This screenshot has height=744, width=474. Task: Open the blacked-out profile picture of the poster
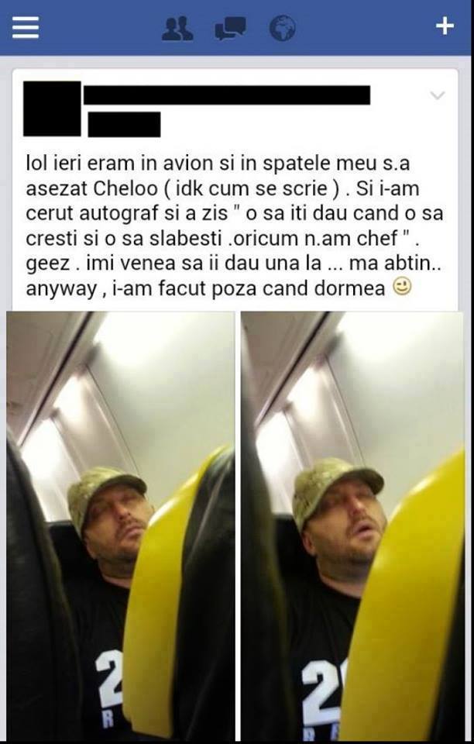pyautogui.click(x=52, y=108)
